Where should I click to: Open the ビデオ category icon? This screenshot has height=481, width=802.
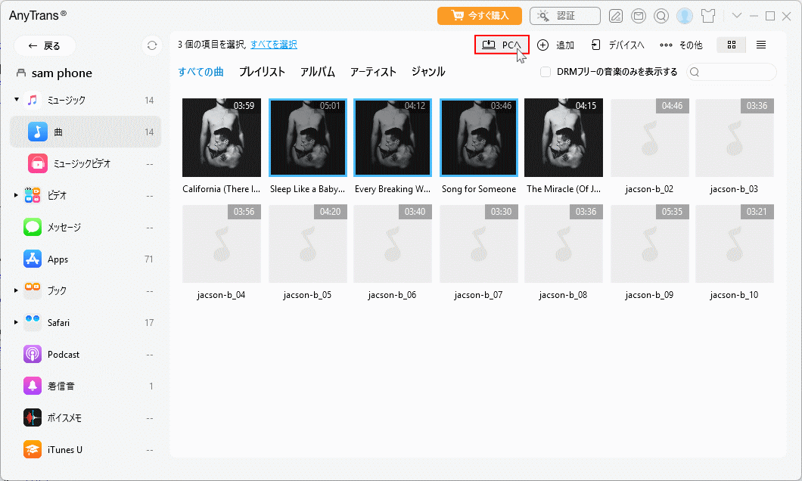click(33, 195)
